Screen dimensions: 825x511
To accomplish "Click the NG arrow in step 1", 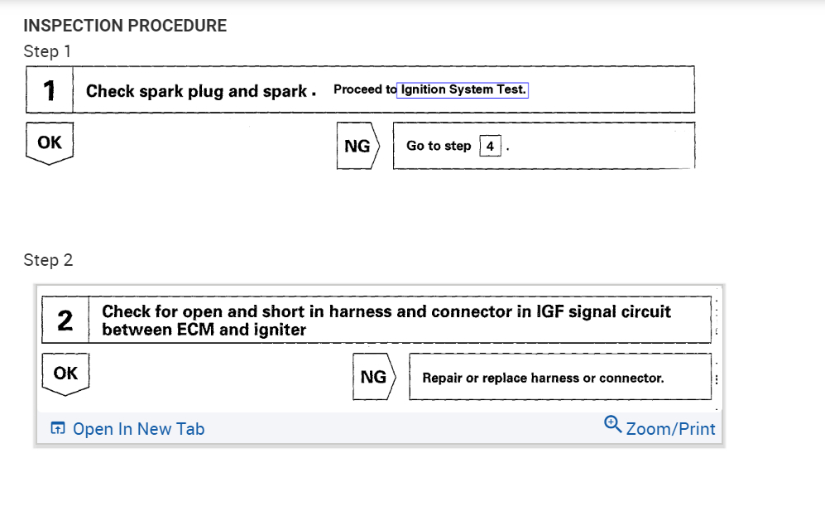I will [357, 147].
